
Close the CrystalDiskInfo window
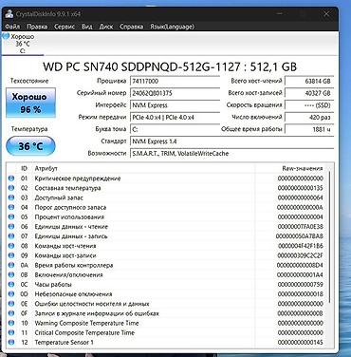[x=326, y=14]
